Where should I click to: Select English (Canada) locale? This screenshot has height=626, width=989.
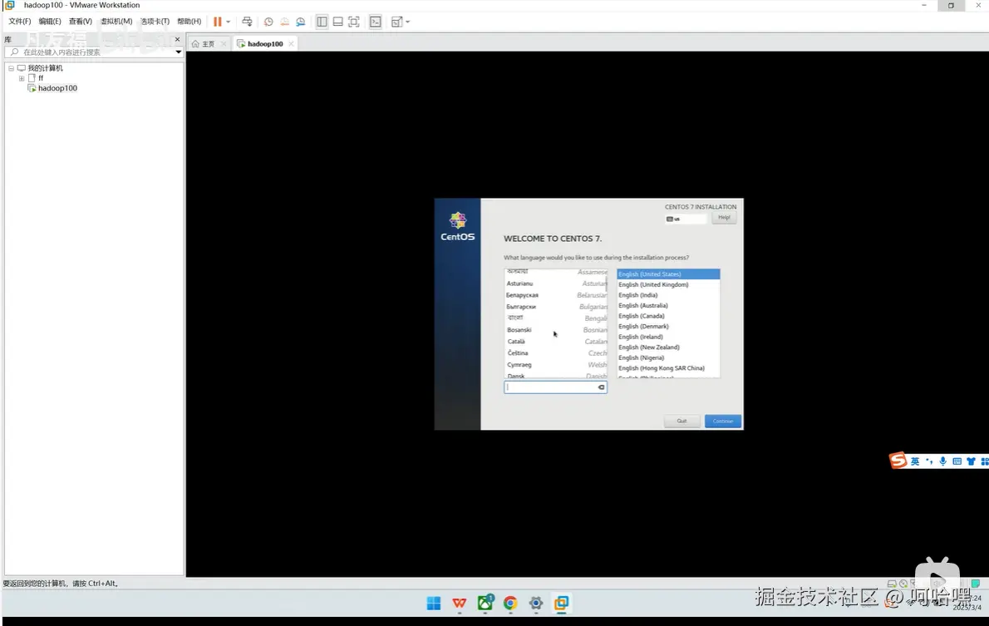click(668, 316)
